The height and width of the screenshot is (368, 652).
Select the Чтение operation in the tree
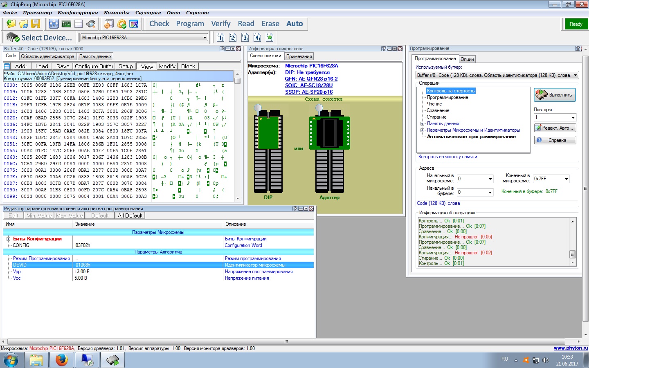[434, 104]
